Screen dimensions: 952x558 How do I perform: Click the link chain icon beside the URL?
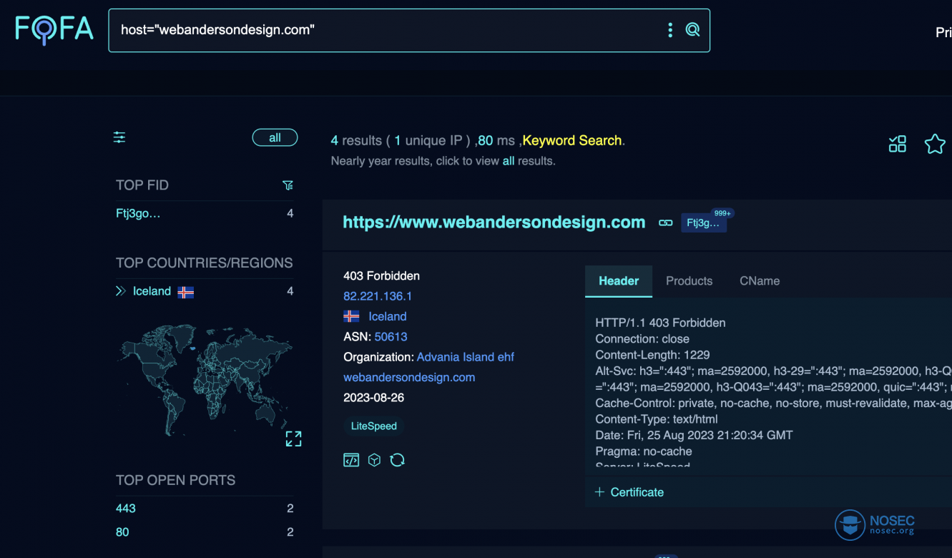(666, 223)
